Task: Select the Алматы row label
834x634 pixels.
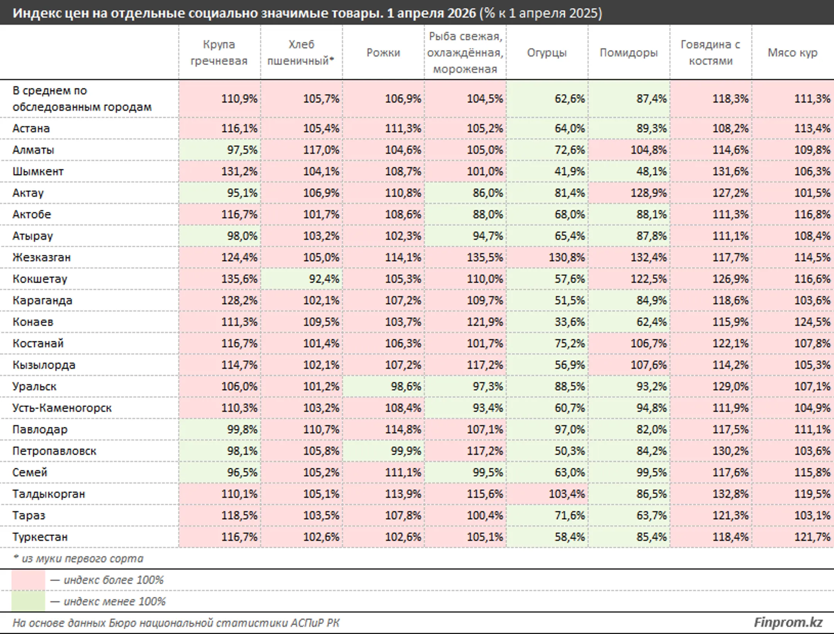Action: point(33,150)
